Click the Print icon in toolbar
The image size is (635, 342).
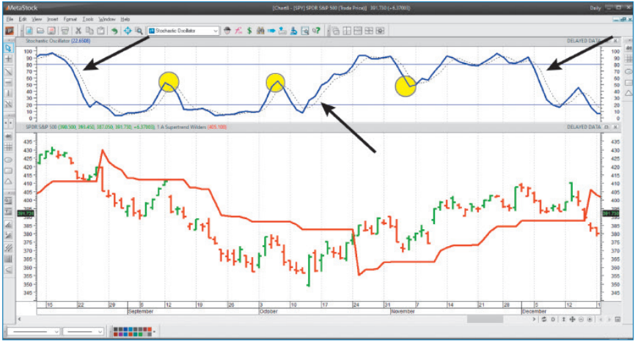(65, 31)
